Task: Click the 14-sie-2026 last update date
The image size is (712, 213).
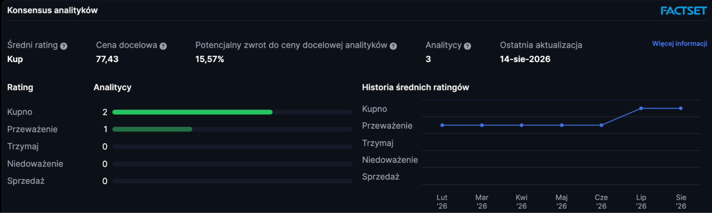Action: [x=525, y=59]
